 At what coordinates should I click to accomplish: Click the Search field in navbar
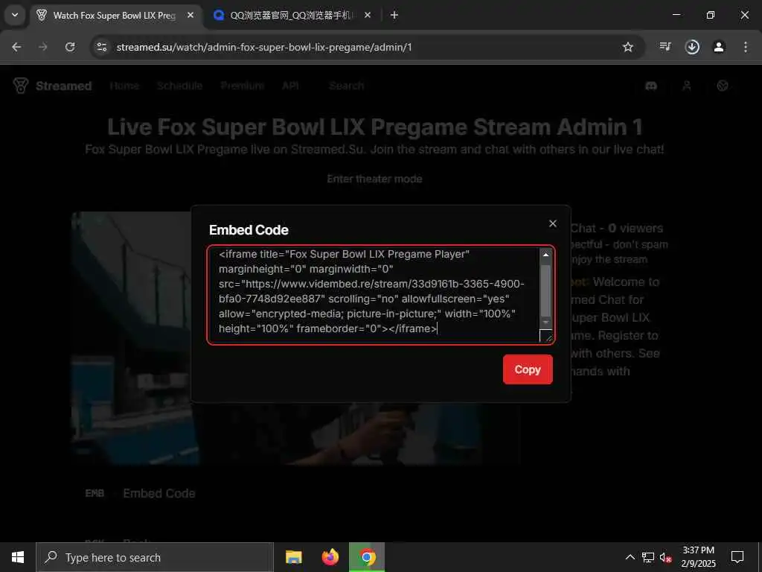[x=346, y=86]
